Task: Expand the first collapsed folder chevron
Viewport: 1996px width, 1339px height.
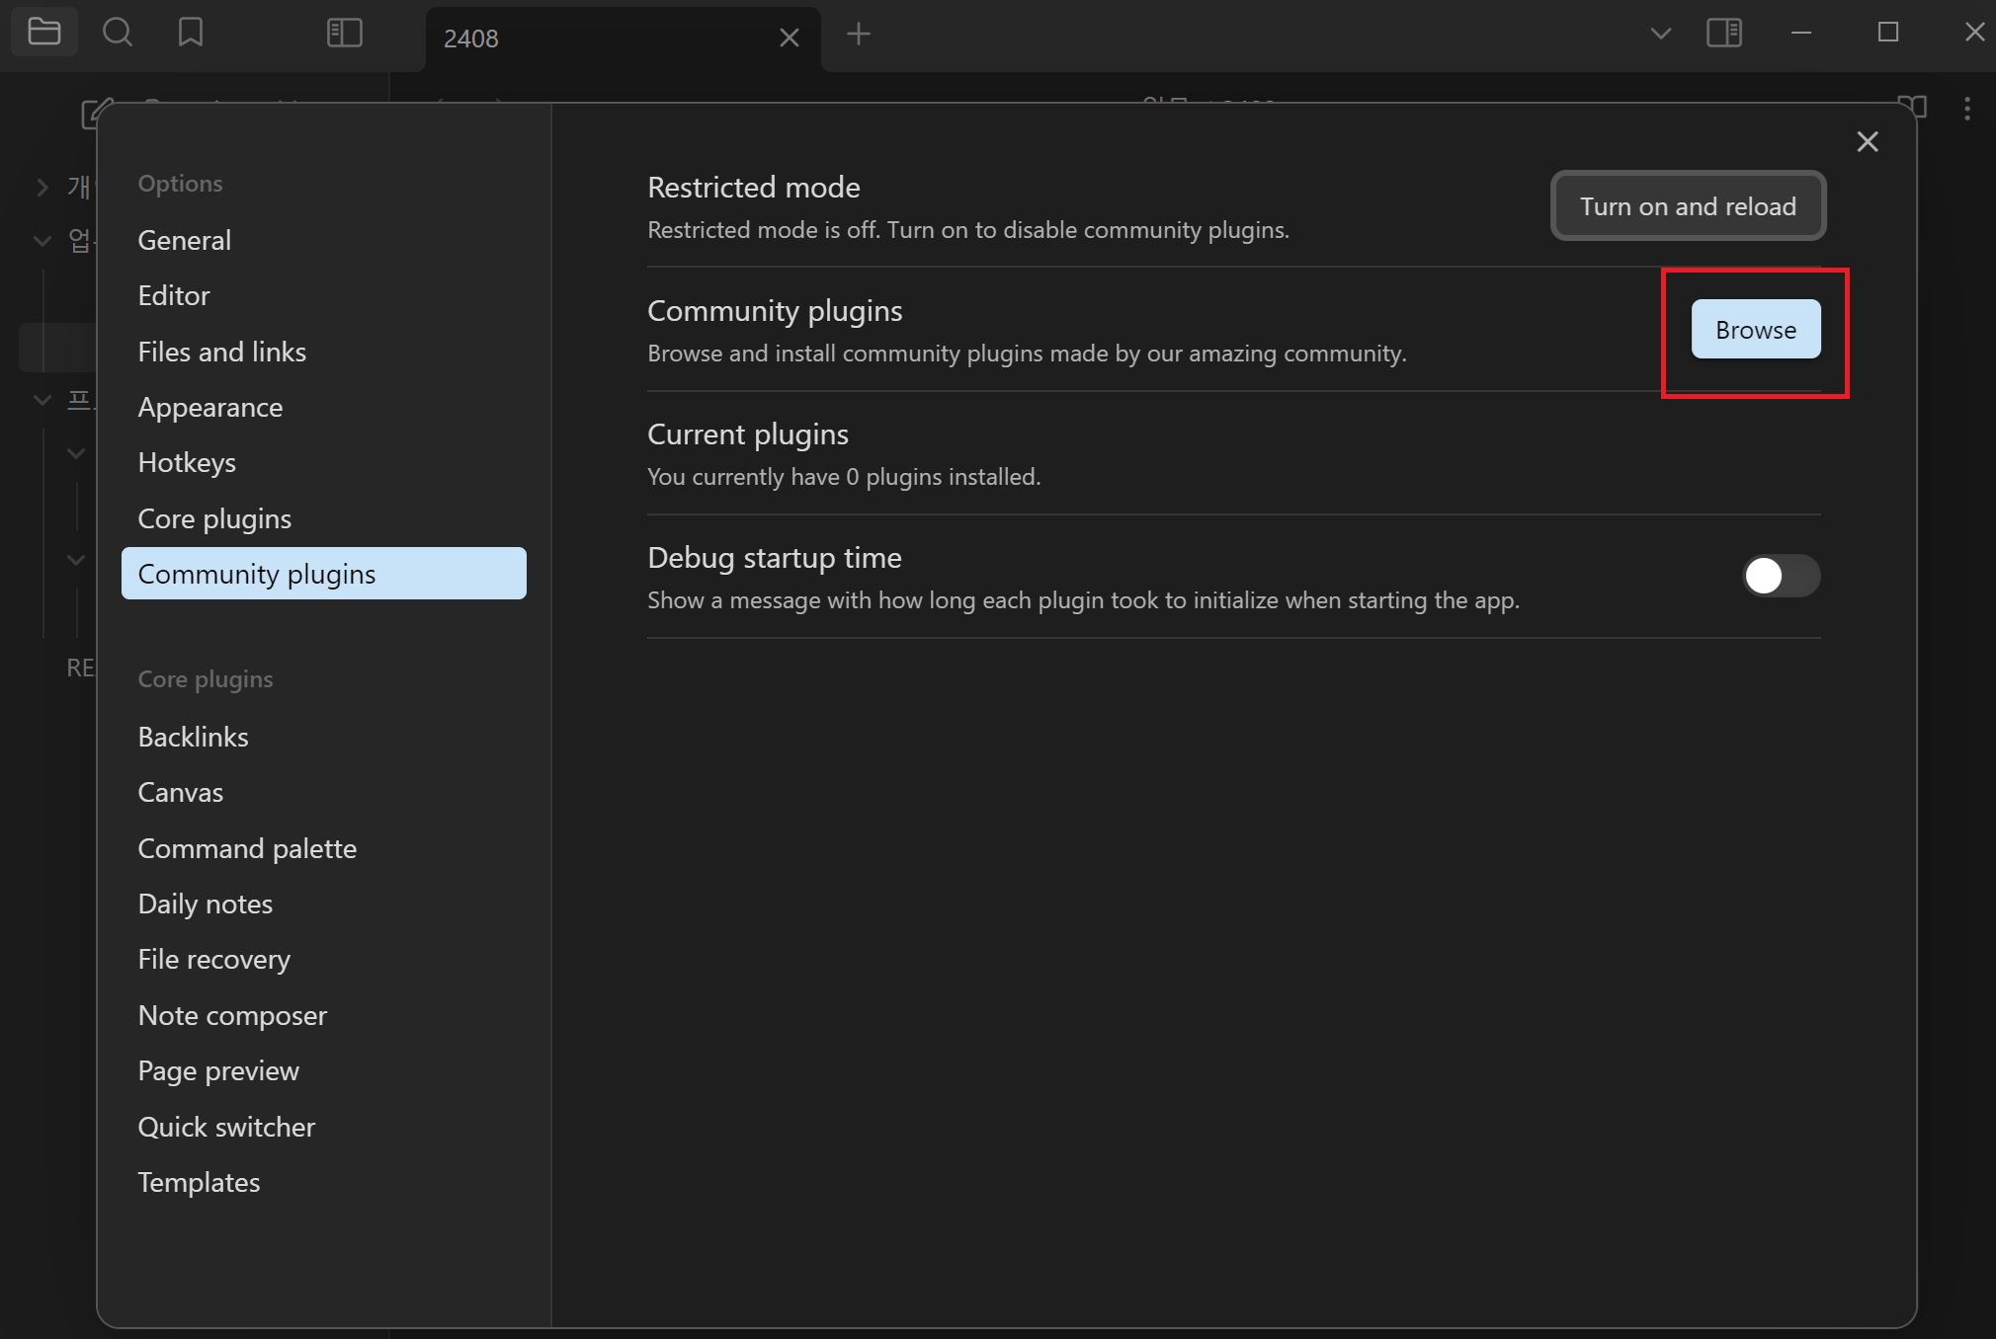Action: [x=42, y=187]
